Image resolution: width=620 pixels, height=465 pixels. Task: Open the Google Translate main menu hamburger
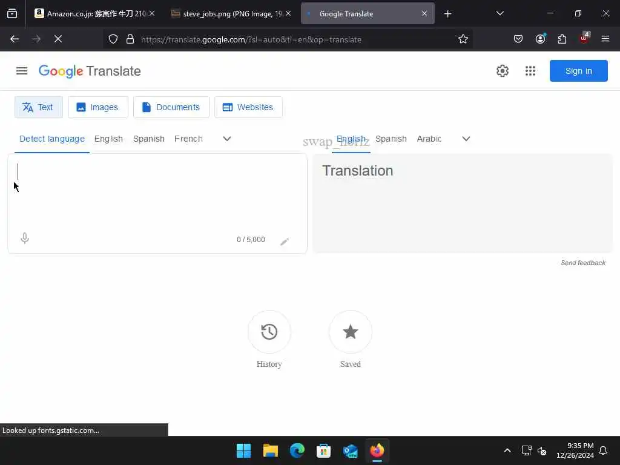[x=22, y=71]
